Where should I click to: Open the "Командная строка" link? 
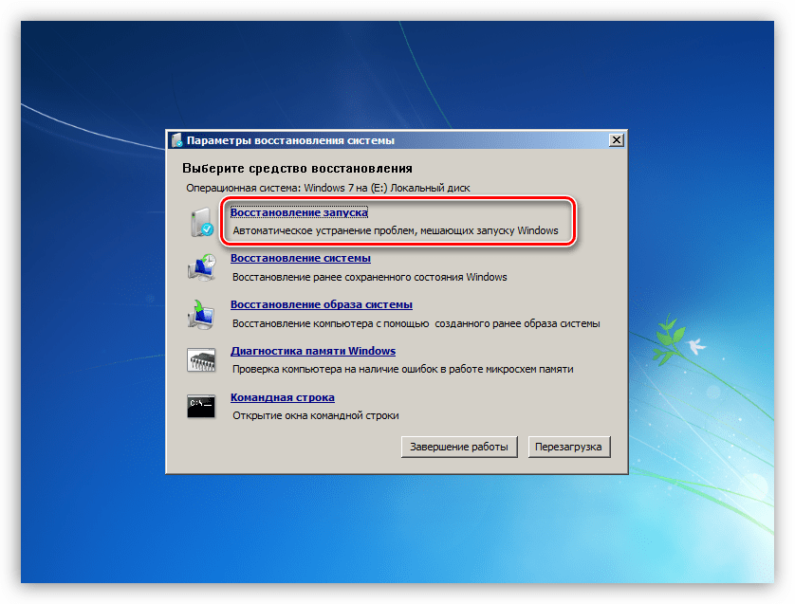[x=282, y=397]
